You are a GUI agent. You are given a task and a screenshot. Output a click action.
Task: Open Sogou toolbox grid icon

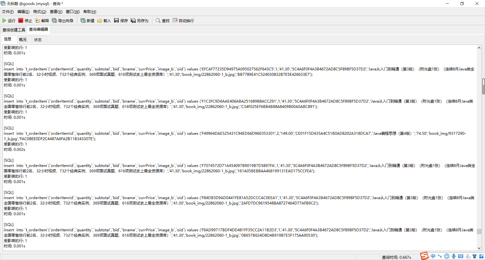click(481, 256)
